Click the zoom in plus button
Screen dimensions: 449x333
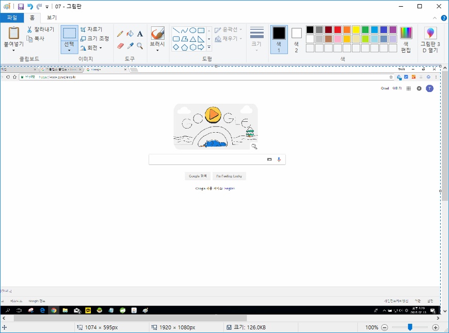[x=436, y=327]
